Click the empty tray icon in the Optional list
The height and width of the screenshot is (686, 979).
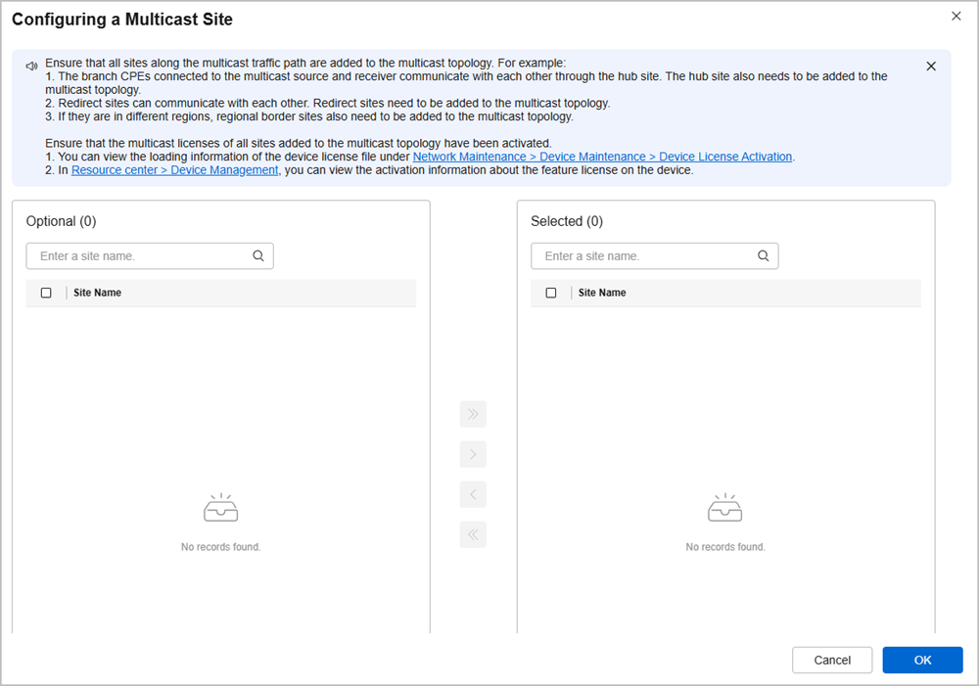pos(220,508)
